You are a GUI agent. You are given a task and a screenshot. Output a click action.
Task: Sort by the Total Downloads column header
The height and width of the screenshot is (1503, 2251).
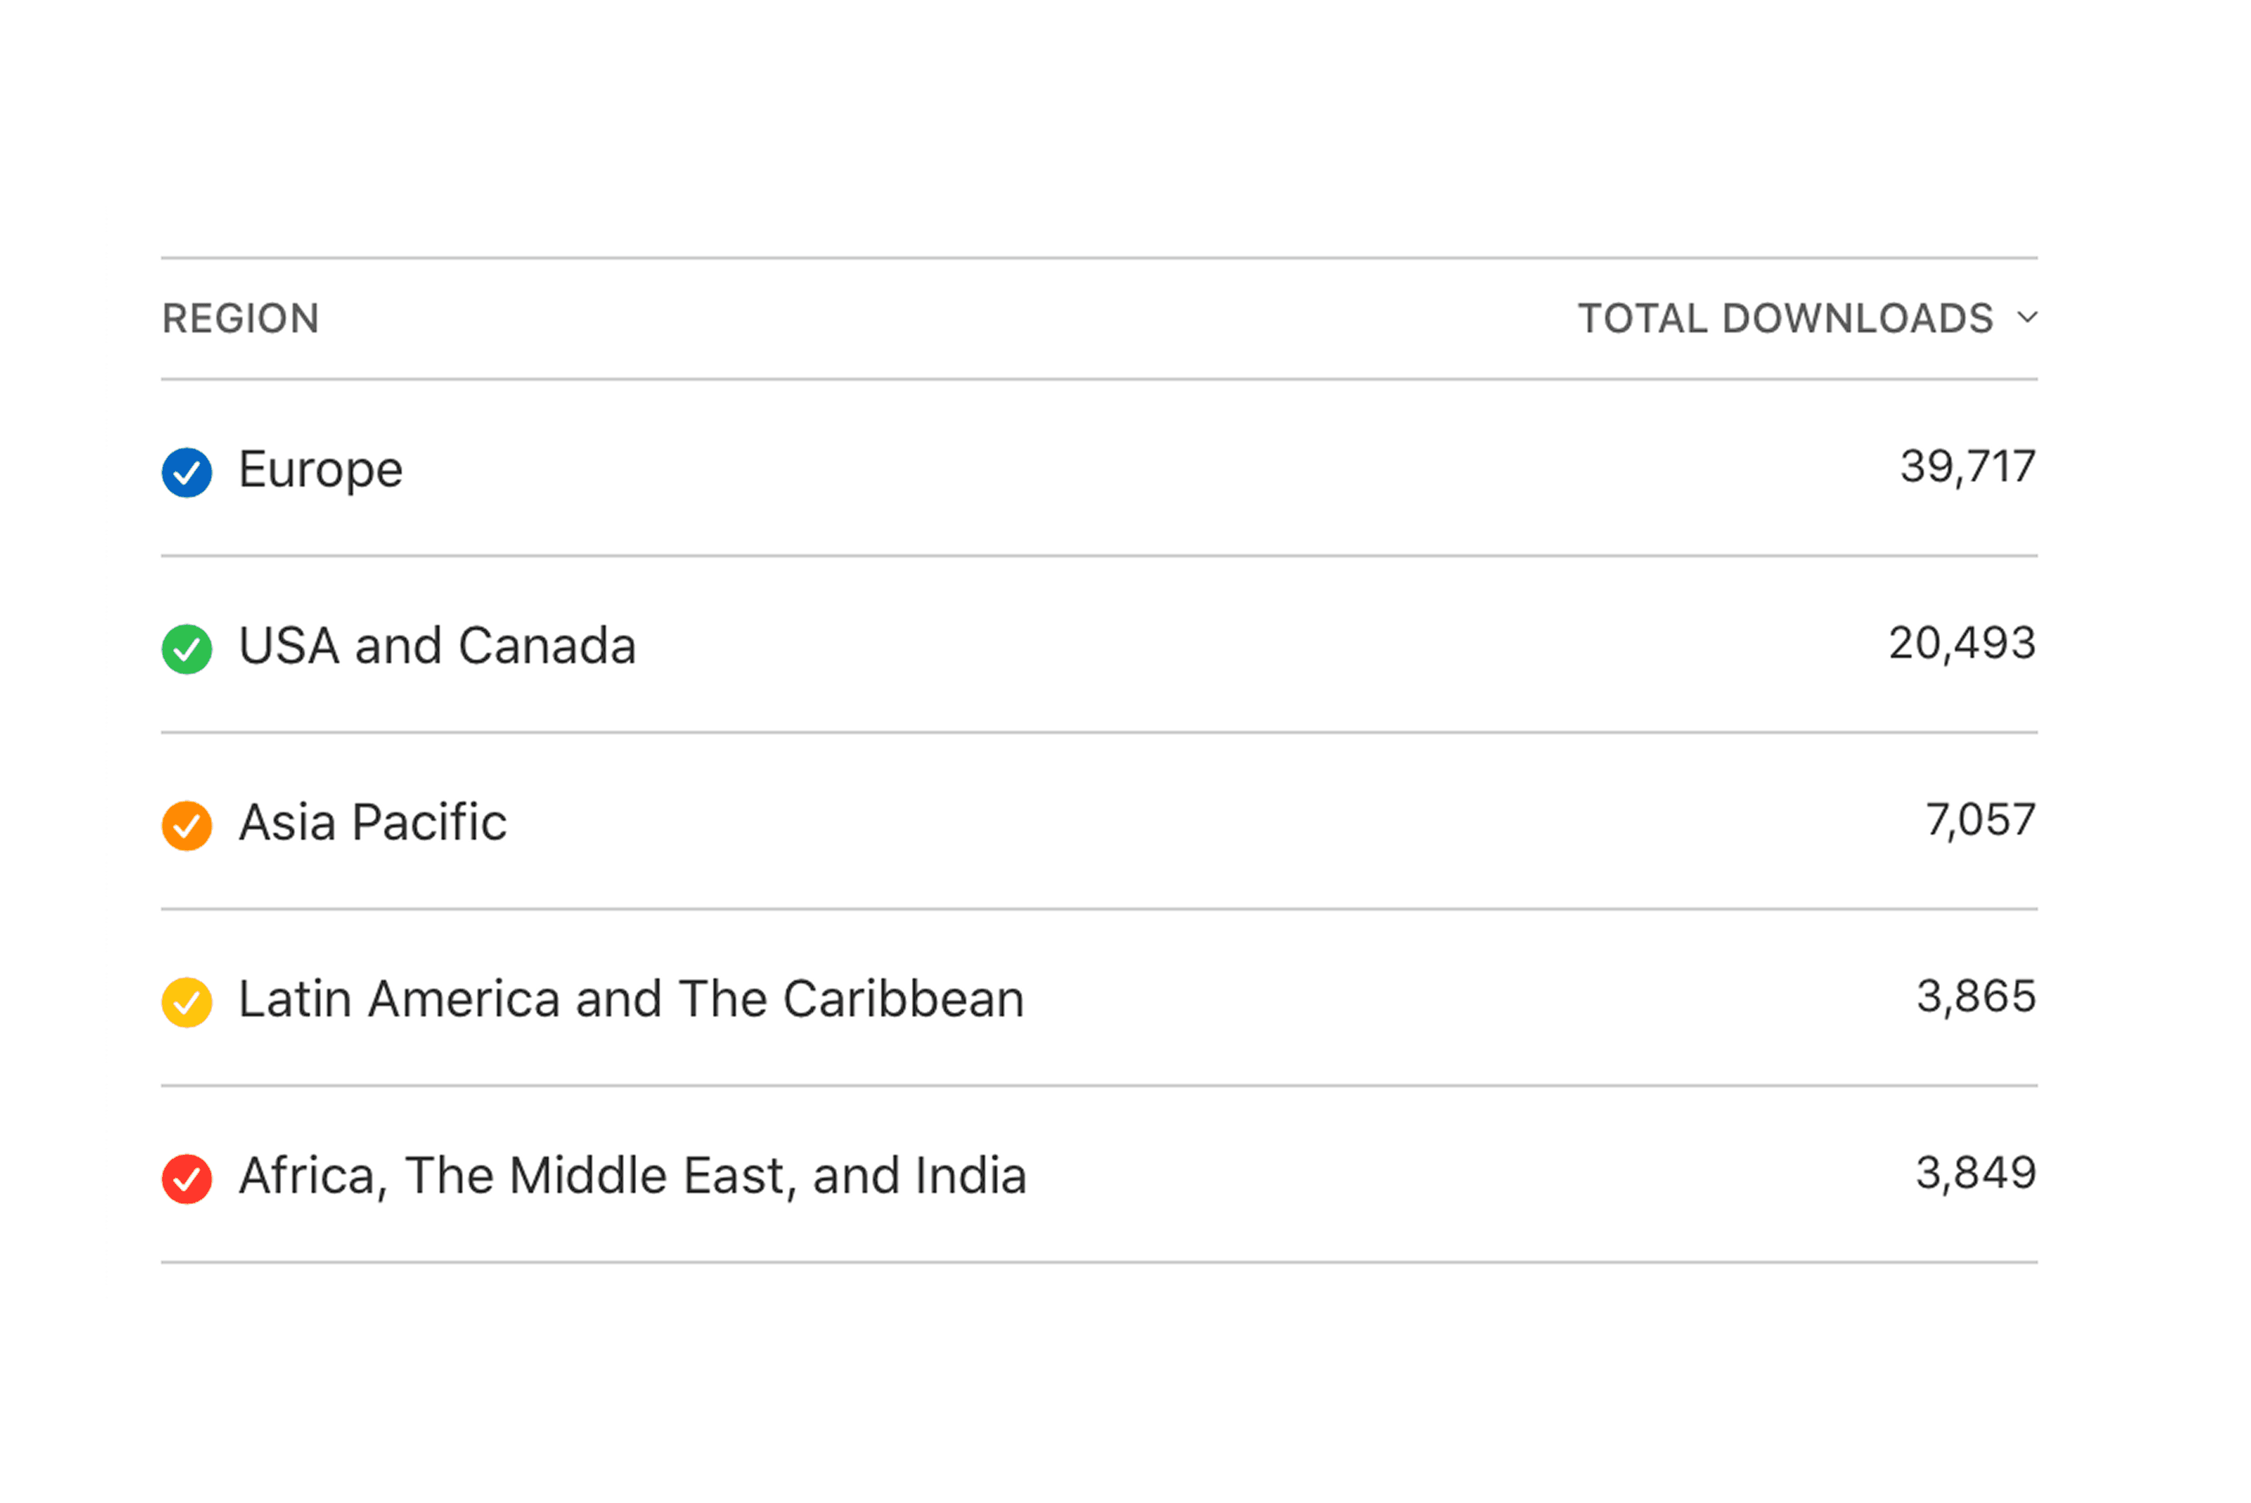pos(1785,318)
